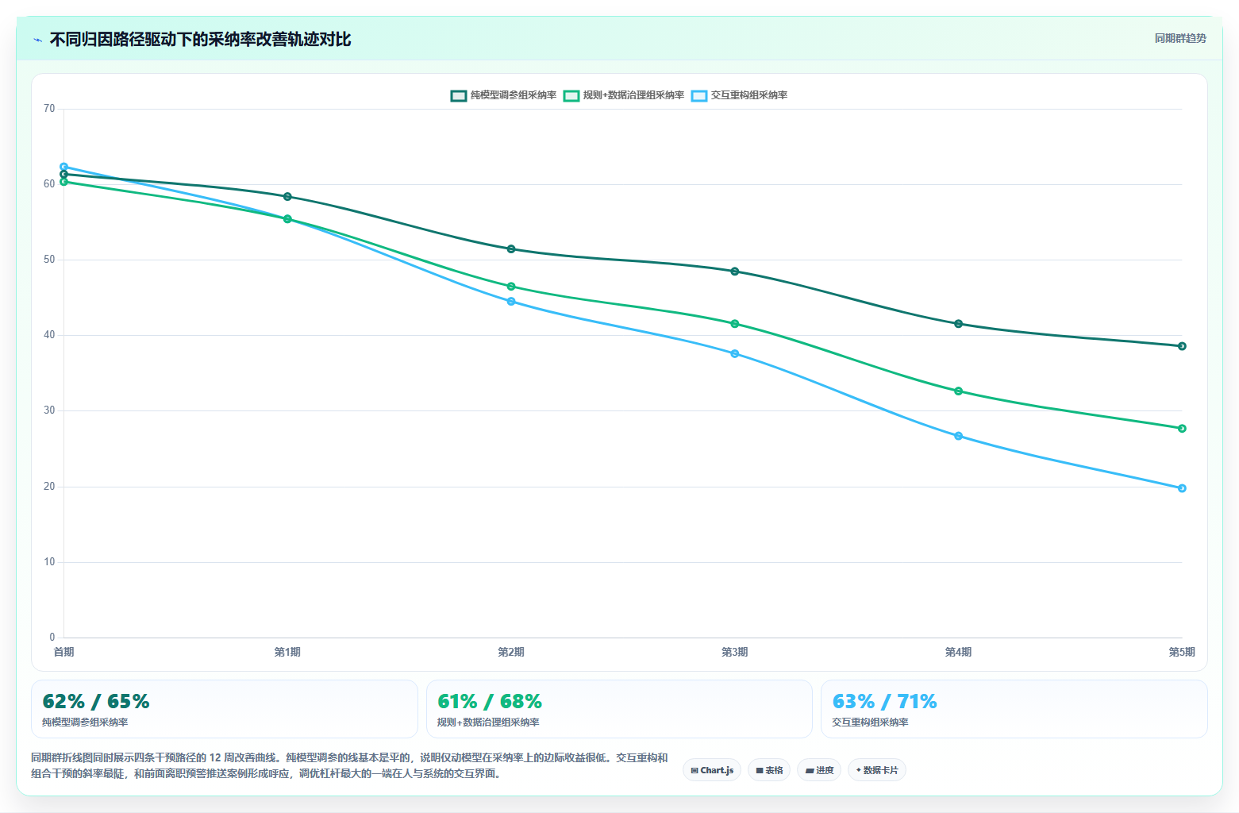This screenshot has height=813, width=1239.
Task: Click the Chart.js tag chip
Action: (712, 770)
